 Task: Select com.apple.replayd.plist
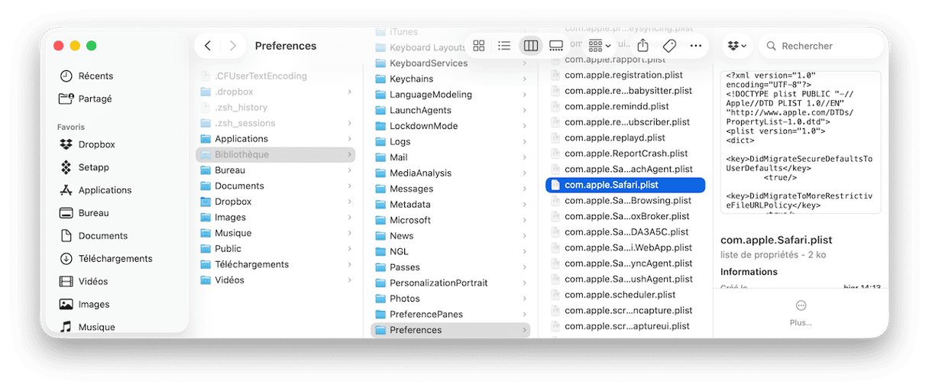click(x=615, y=137)
